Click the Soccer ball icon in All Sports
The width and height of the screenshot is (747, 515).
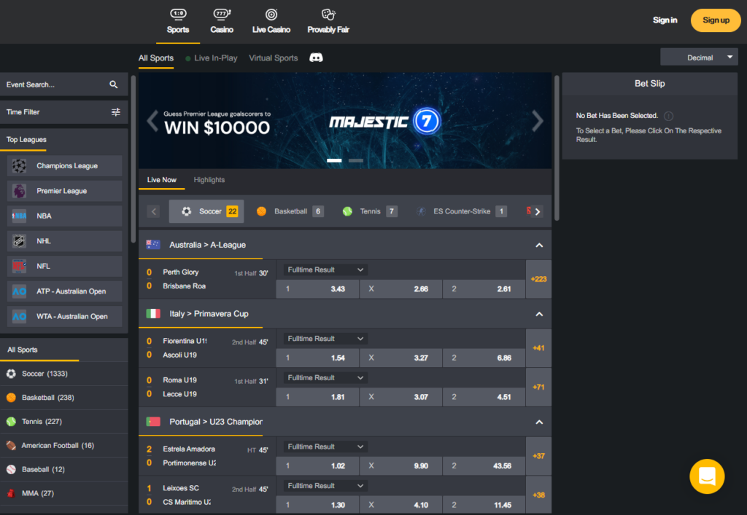pos(11,374)
